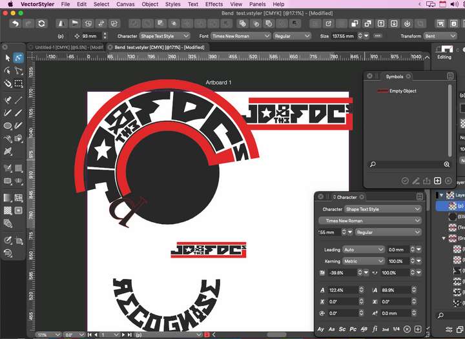Toggle petite caps 'Pc' option
This screenshot has width=465, height=339.
tap(353, 329)
